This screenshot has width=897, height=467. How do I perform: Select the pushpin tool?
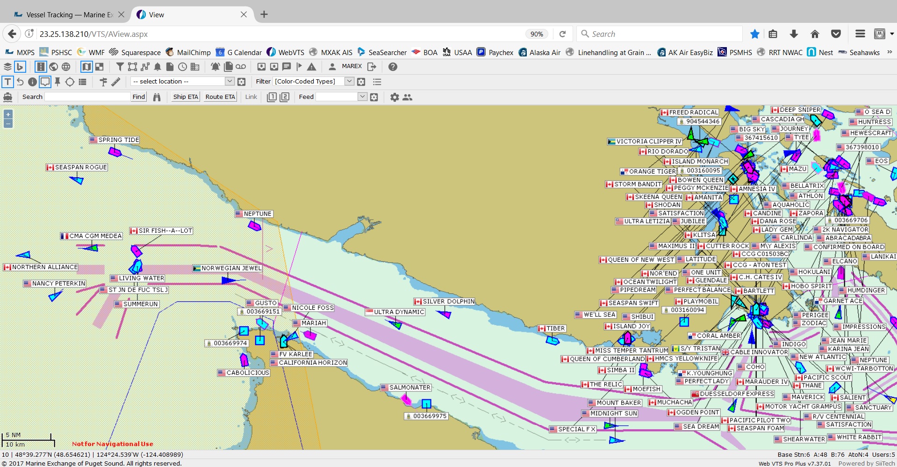click(57, 82)
